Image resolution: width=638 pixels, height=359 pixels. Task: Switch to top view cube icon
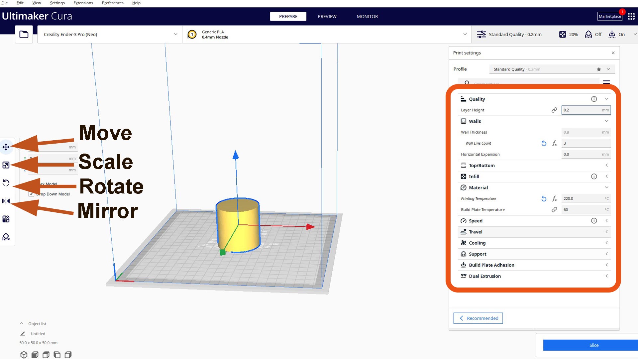pos(46,355)
